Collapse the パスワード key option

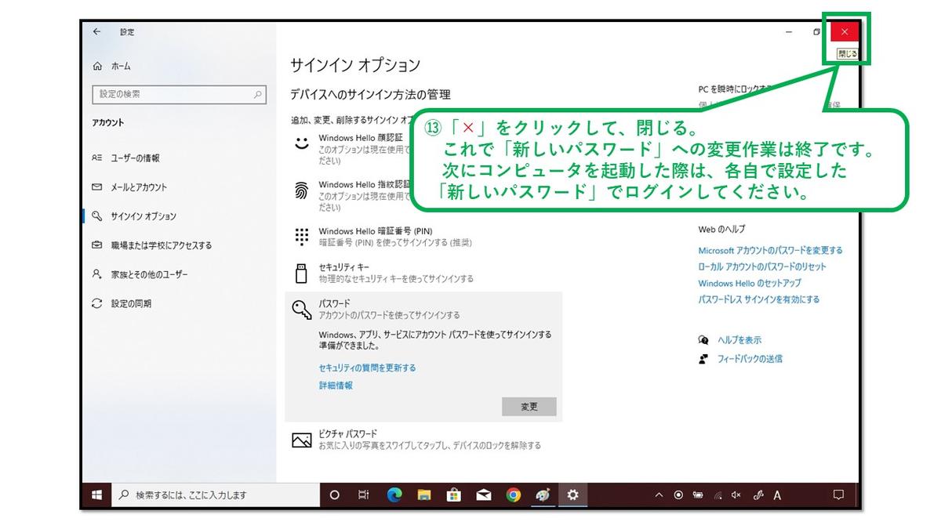pyautogui.click(x=423, y=309)
